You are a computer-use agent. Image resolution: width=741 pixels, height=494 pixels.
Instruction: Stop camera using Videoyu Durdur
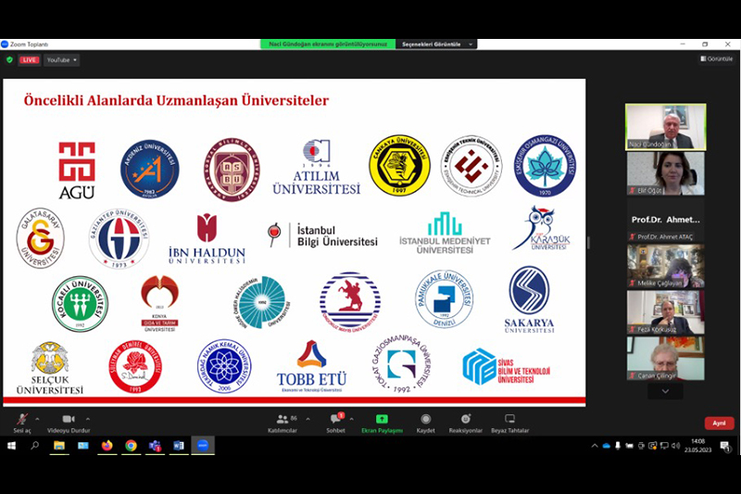pos(68,422)
